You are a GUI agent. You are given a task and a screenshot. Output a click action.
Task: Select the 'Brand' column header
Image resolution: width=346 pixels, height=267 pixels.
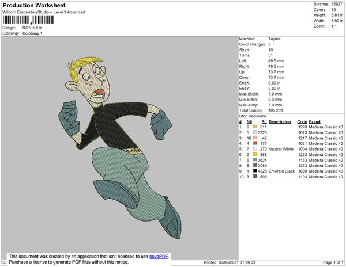click(314, 122)
